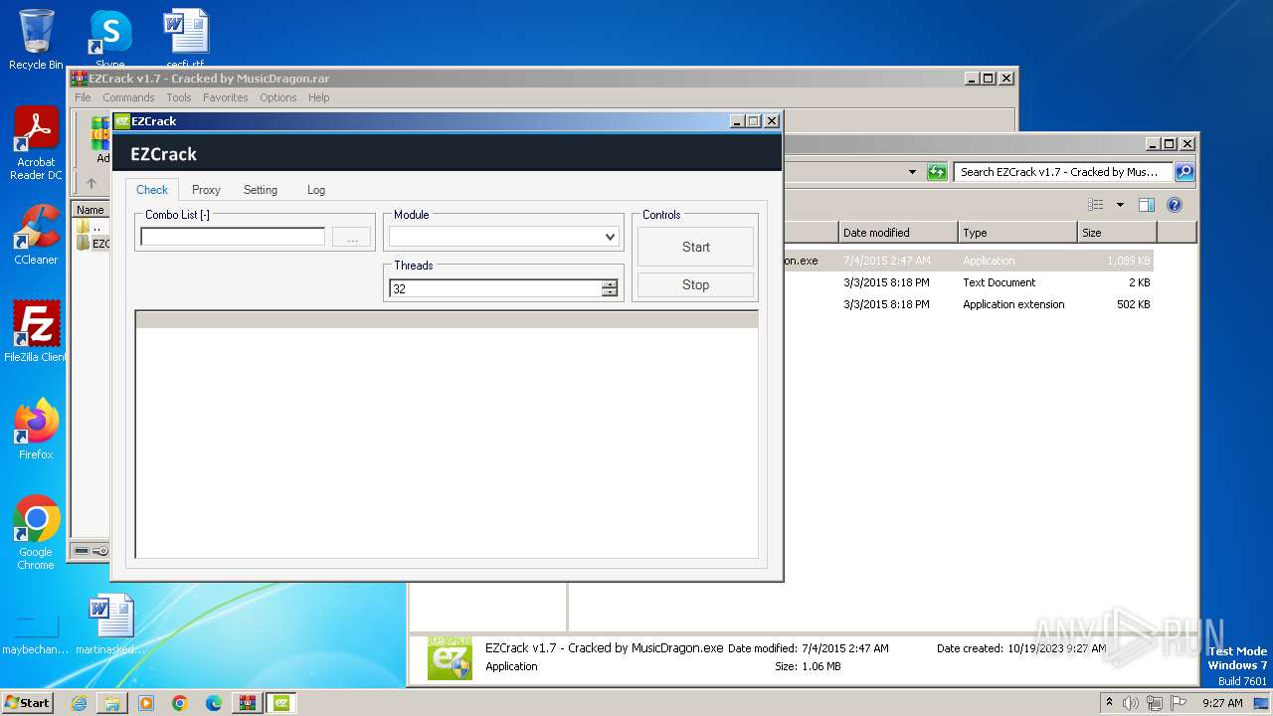Click the network icon in system tray

coord(1155,703)
